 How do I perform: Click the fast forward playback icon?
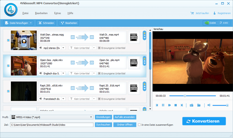(x=169, y=105)
